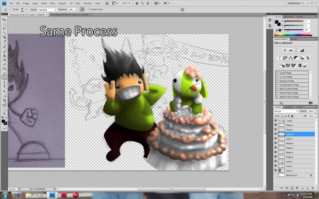Click the layer Opacity value field
319x199 pixels.
coord(310,111)
